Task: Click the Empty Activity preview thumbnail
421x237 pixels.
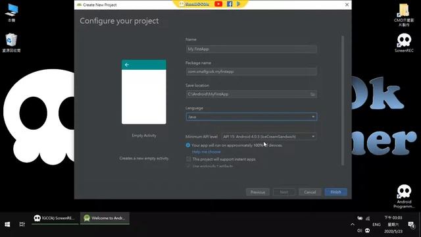Action: (x=144, y=92)
